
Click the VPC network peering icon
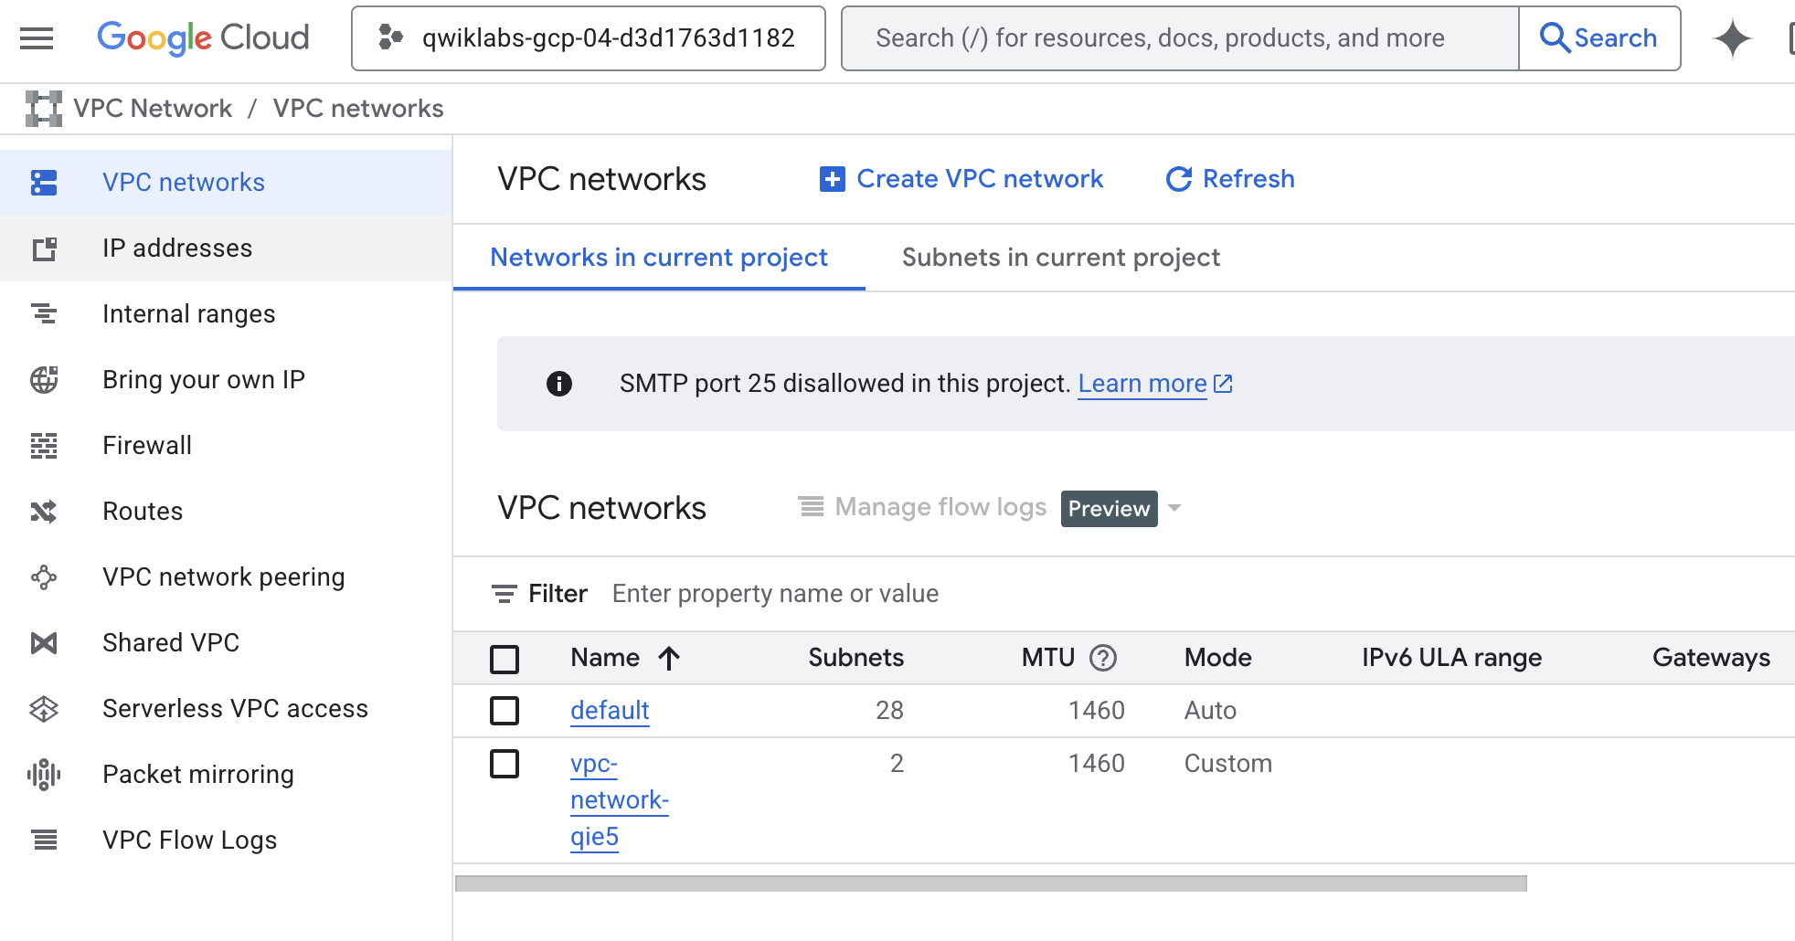pyautogui.click(x=44, y=577)
